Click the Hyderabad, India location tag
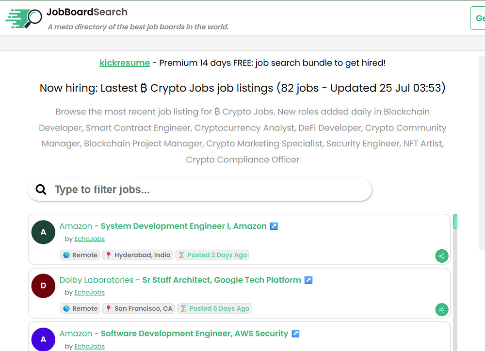Screen dimensions: 485x351 pos(138,255)
